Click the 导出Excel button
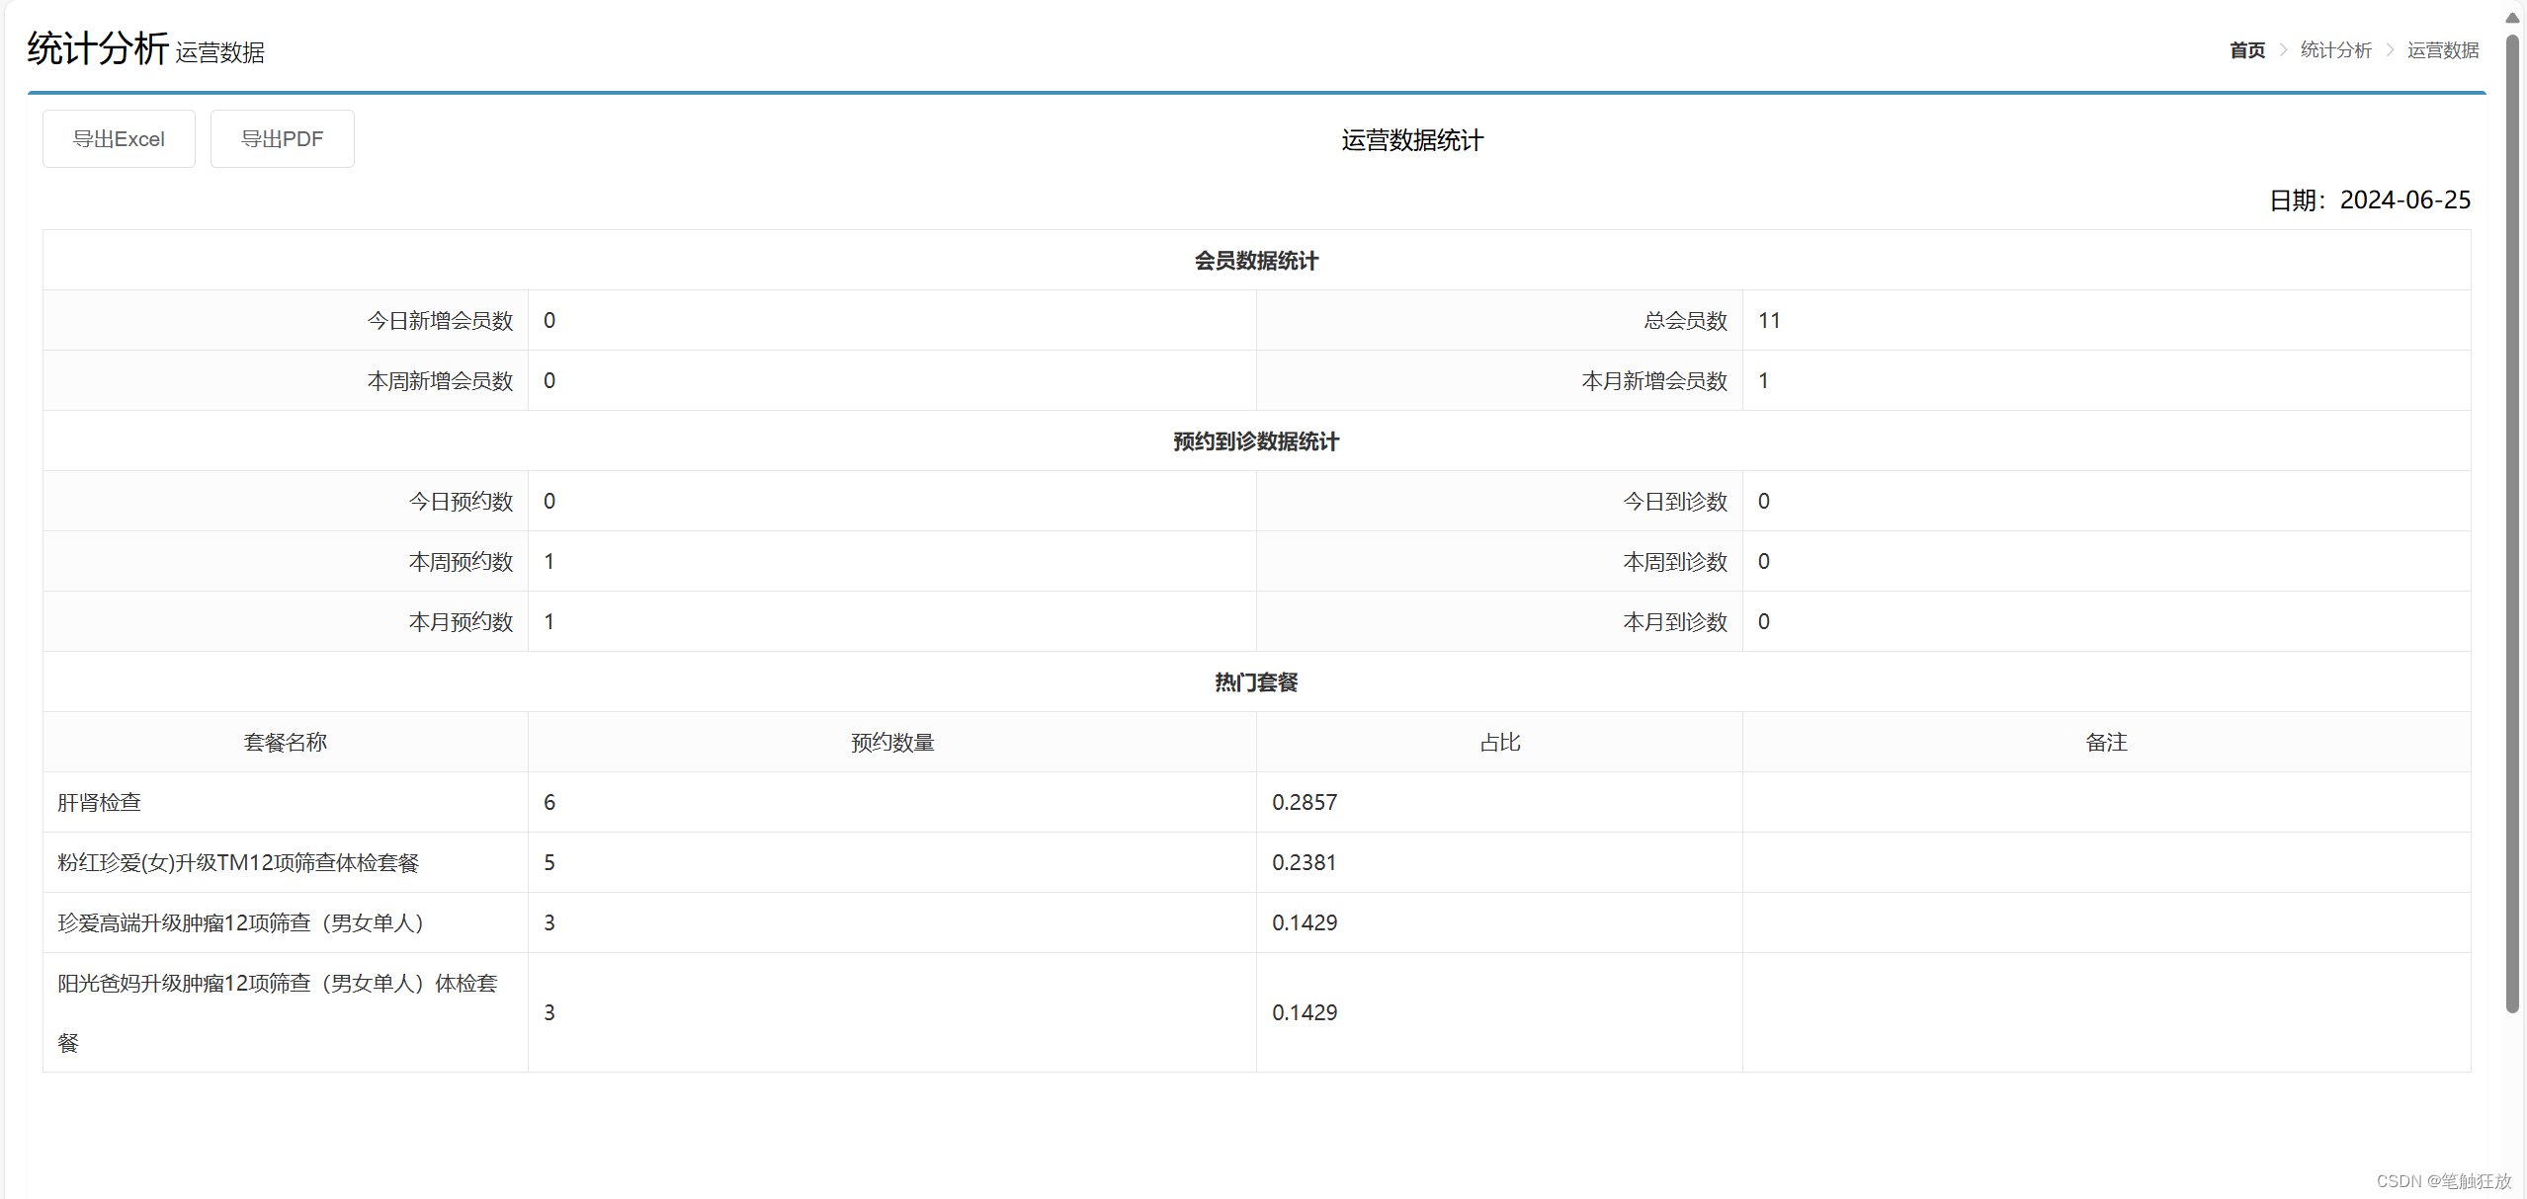Viewport: 2527px width, 1199px height. (x=119, y=139)
